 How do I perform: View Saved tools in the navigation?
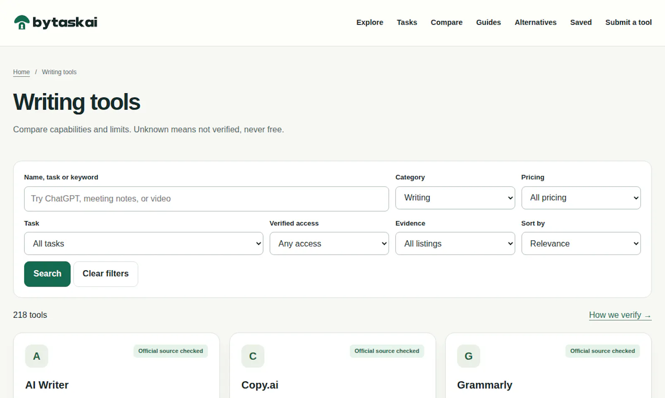coord(581,22)
